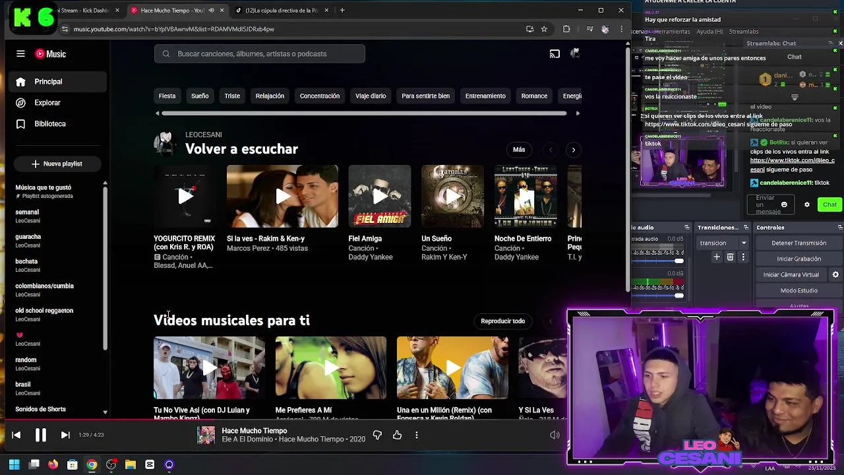This screenshot has width=844, height=475.
Task: Open the Windows Start menu
Action: [14, 465]
